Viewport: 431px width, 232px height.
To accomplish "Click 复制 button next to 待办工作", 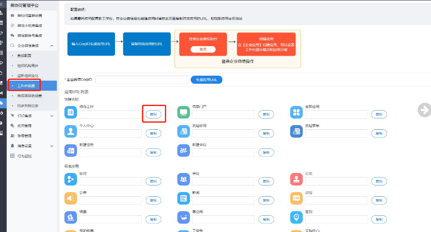I will 153,114.
